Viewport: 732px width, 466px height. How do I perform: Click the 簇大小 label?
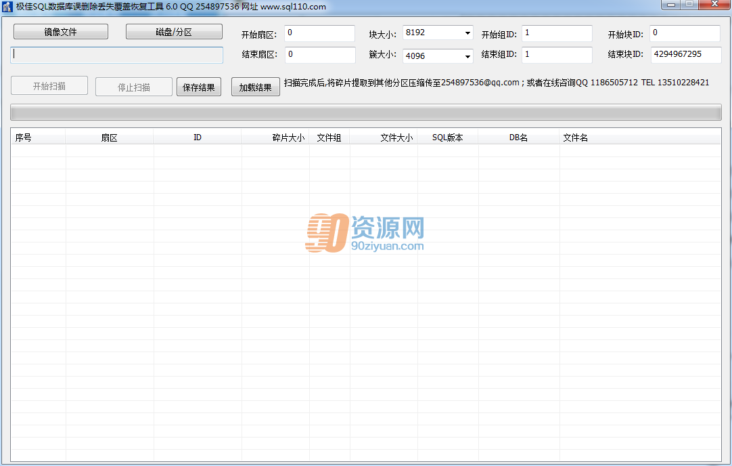click(x=382, y=54)
